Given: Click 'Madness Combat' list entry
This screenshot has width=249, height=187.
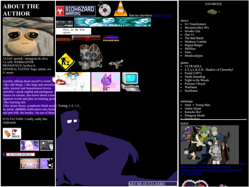Looking at the screenshot, I should pos(196,42).
